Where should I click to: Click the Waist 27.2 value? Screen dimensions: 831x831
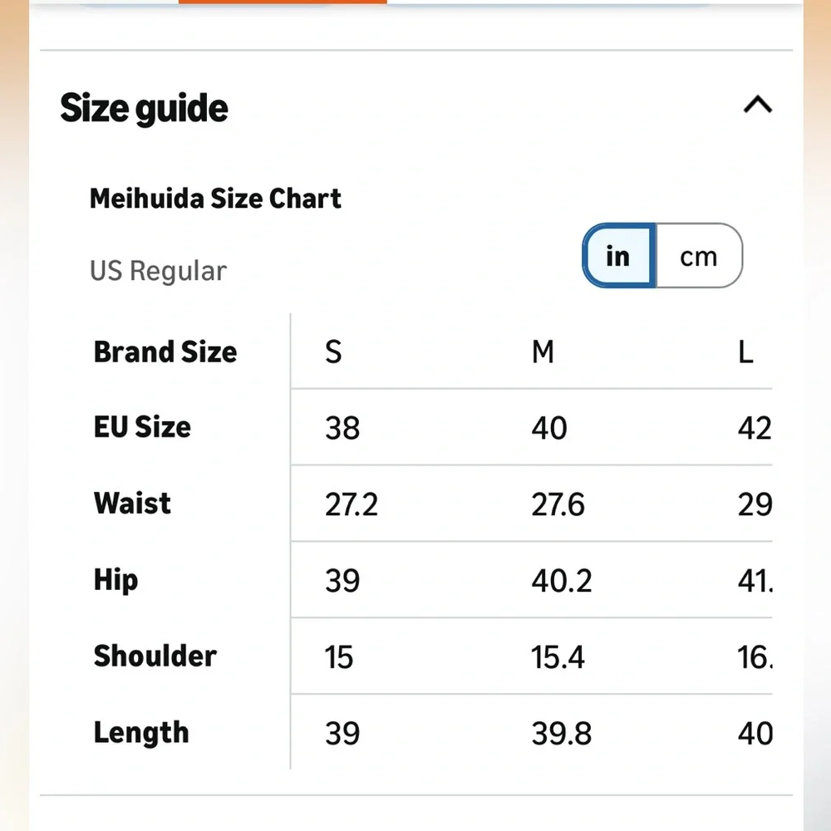point(352,504)
